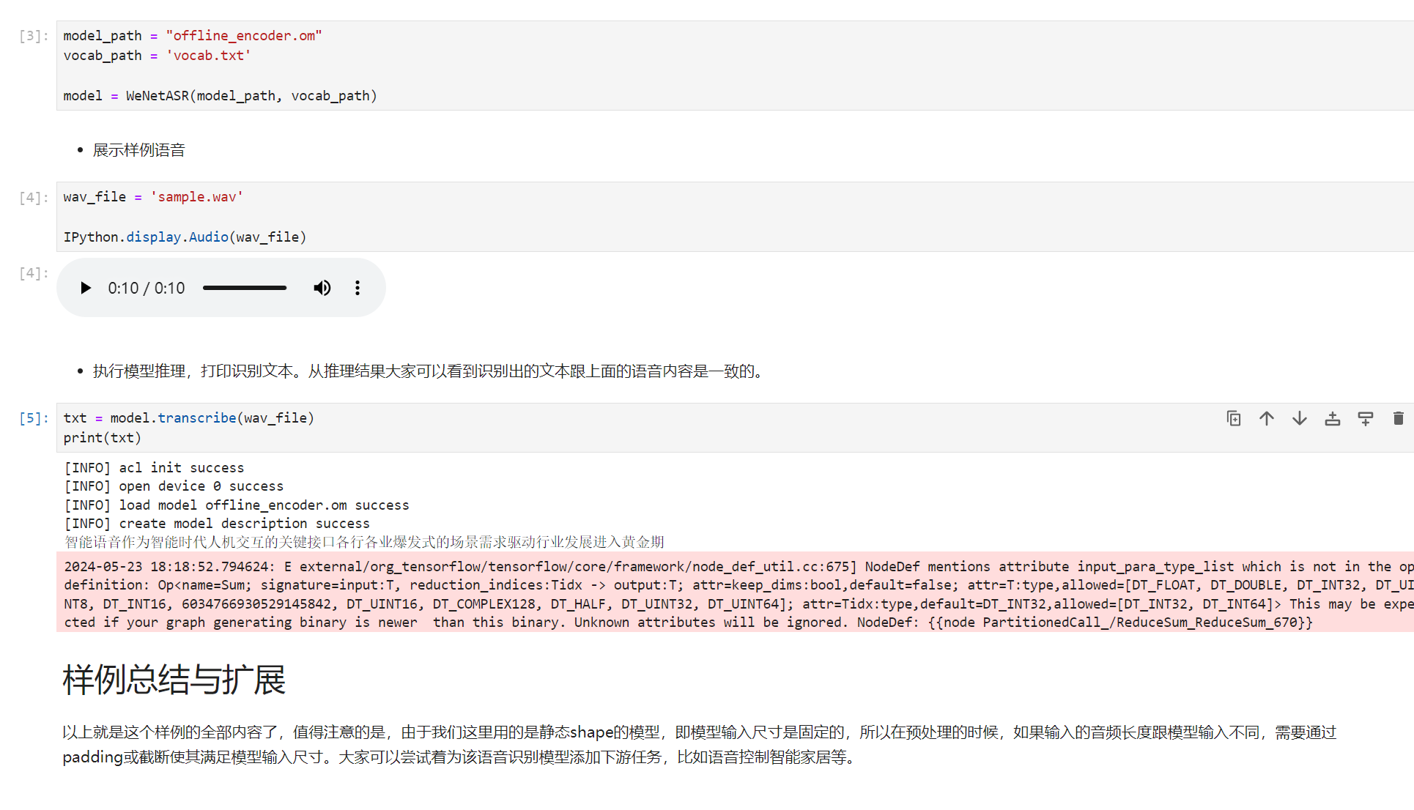Click the print(txt) line in cell 5
Screen dimensions: 1414x810
tap(103, 438)
